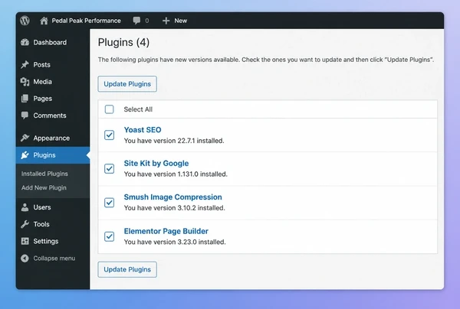Image resolution: width=460 pixels, height=309 pixels.
Task: Open the Appearance menu label
Action: (x=51, y=138)
